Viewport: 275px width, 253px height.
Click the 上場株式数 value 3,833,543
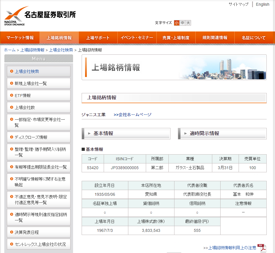(151, 231)
